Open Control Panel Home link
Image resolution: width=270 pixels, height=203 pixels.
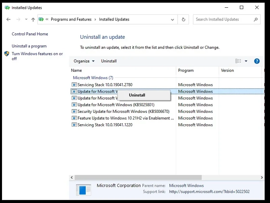coord(30,34)
